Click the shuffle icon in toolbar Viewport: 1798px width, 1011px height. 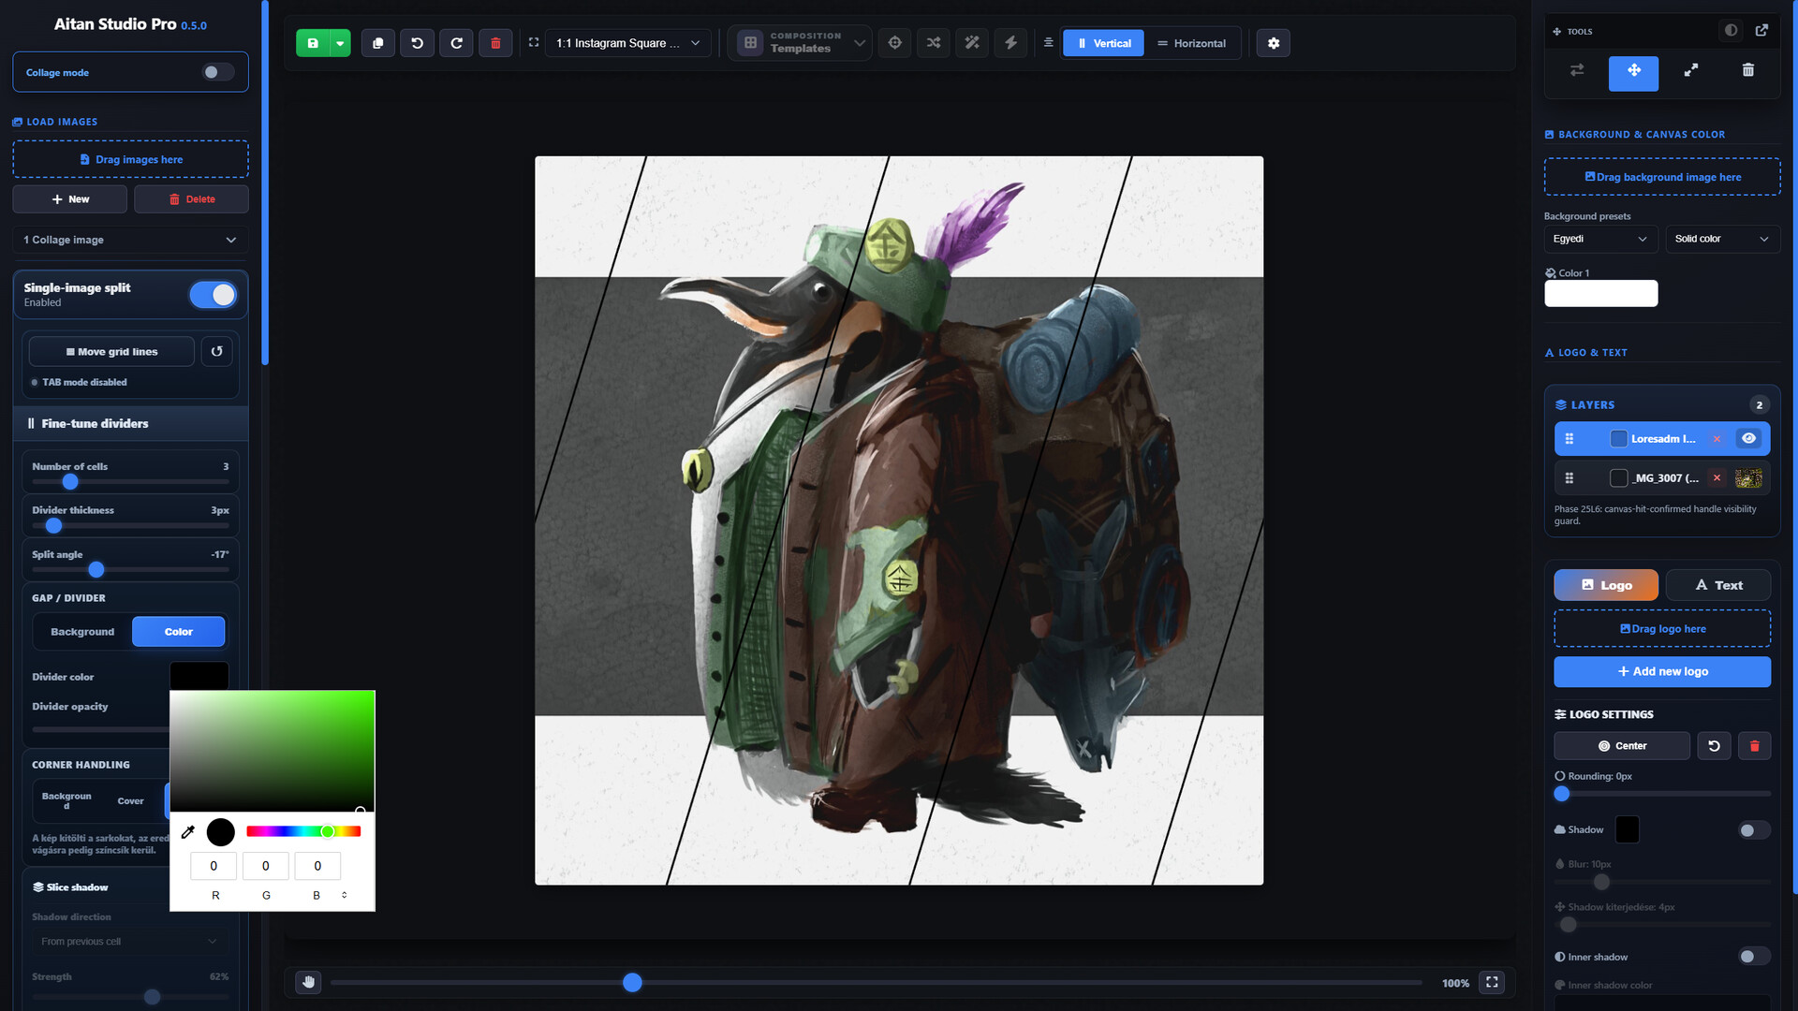coord(934,43)
